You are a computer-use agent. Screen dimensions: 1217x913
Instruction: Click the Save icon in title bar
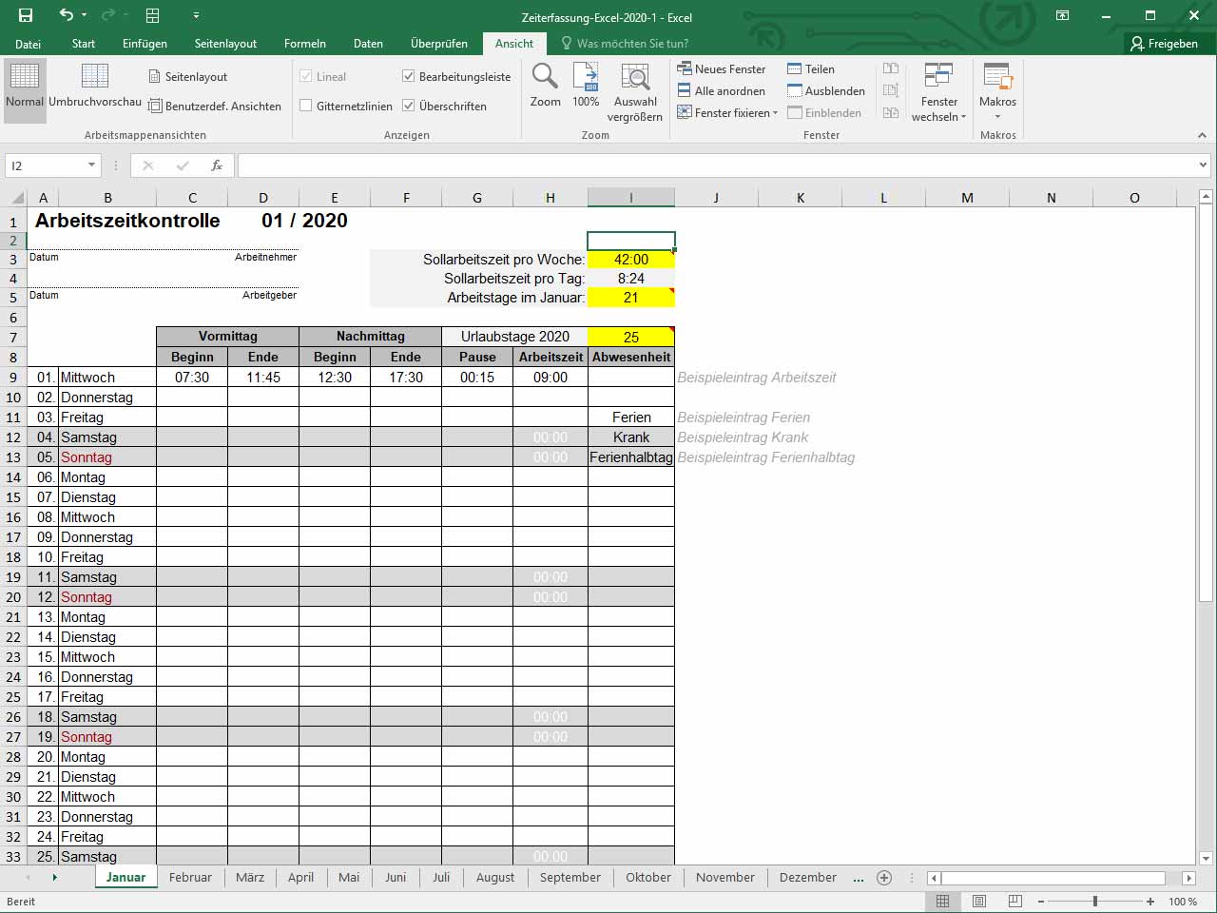tap(26, 15)
